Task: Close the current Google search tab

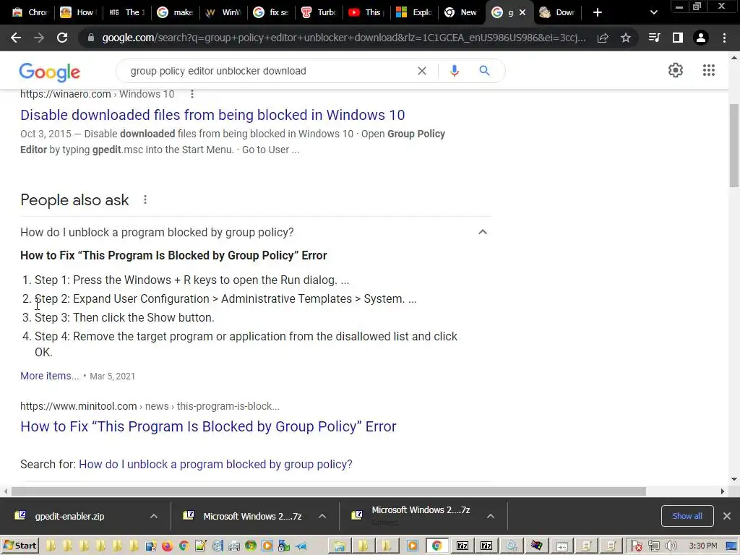Action: coord(522,13)
